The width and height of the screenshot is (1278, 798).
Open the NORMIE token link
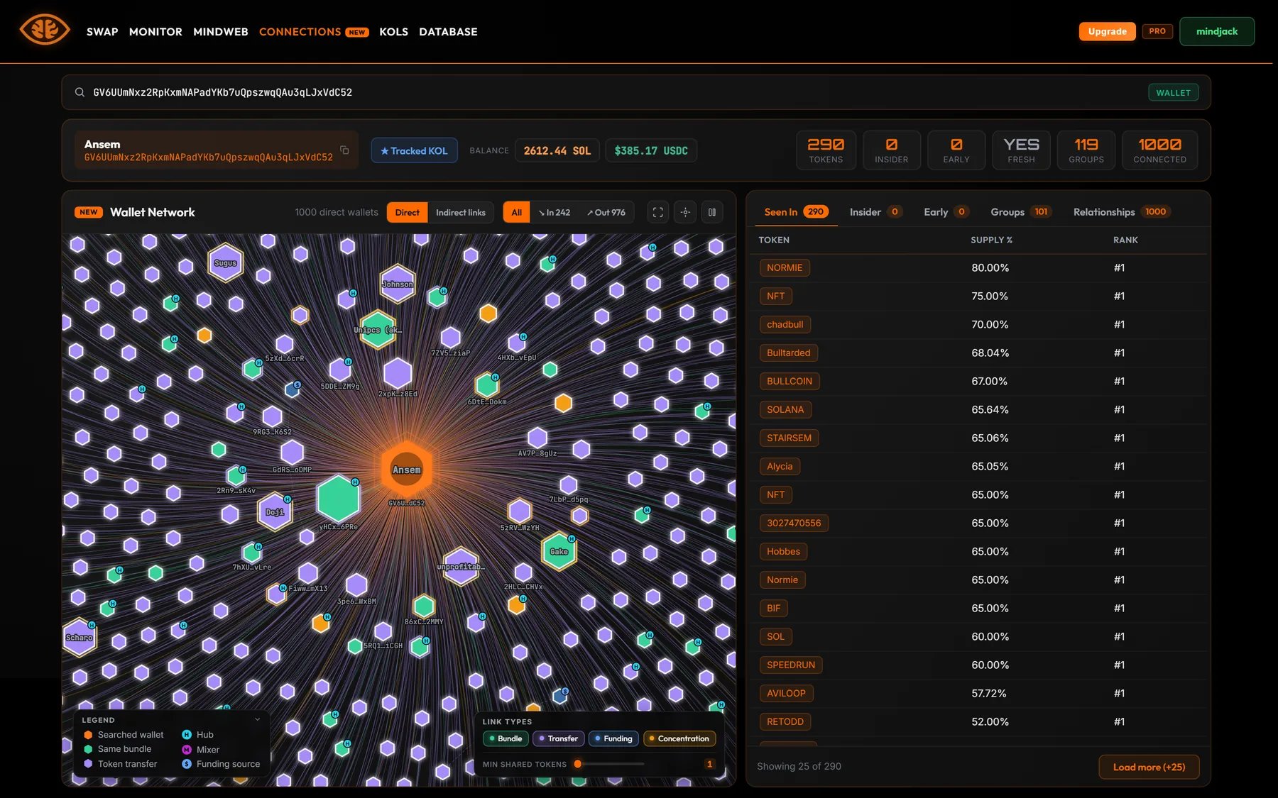pyautogui.click(x=785, y=267)
